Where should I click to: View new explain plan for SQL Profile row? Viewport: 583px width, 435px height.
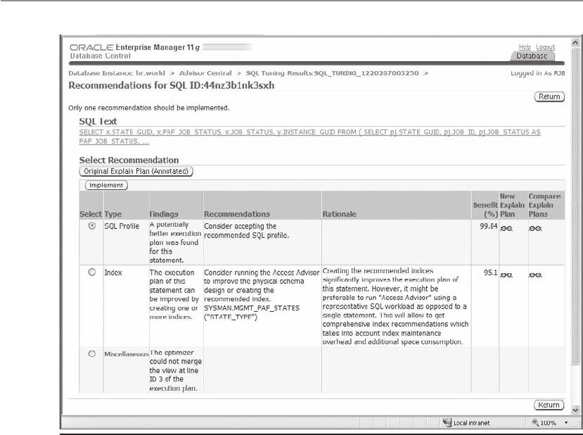(x=506, y=229)
